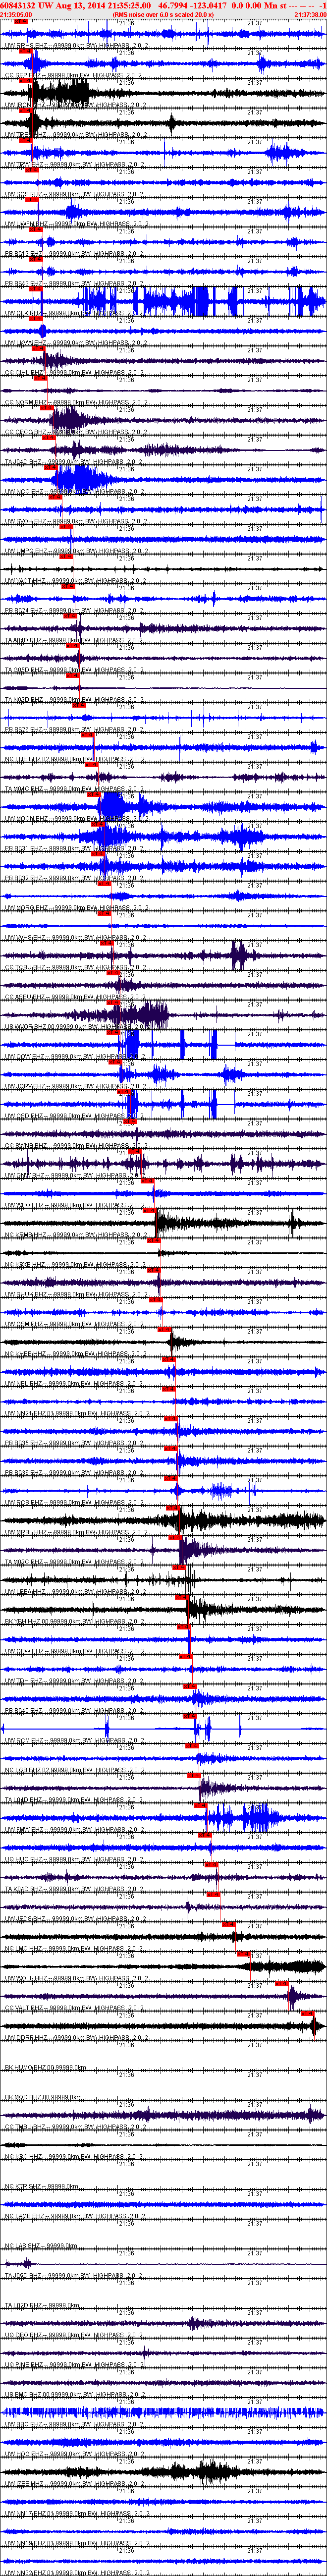
Task: Select the CC SWNB BHZ trace label
Action: 77,1145
